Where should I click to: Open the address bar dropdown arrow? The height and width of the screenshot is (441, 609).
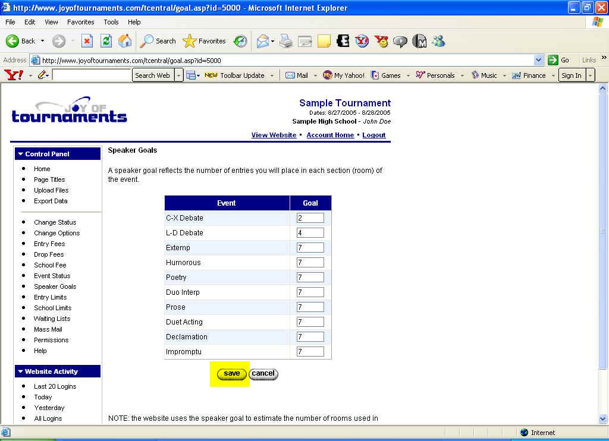[538, 60]
